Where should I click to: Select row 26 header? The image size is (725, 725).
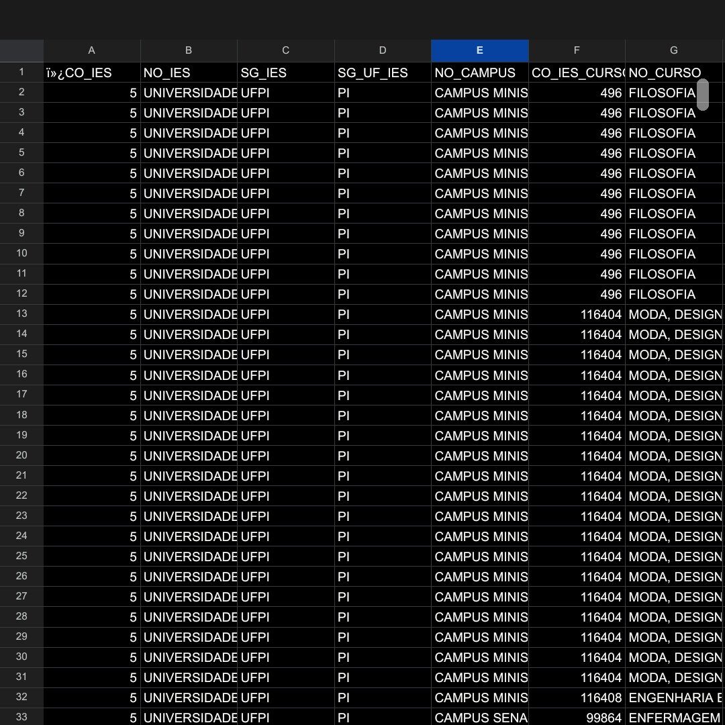tap(21, 577)
